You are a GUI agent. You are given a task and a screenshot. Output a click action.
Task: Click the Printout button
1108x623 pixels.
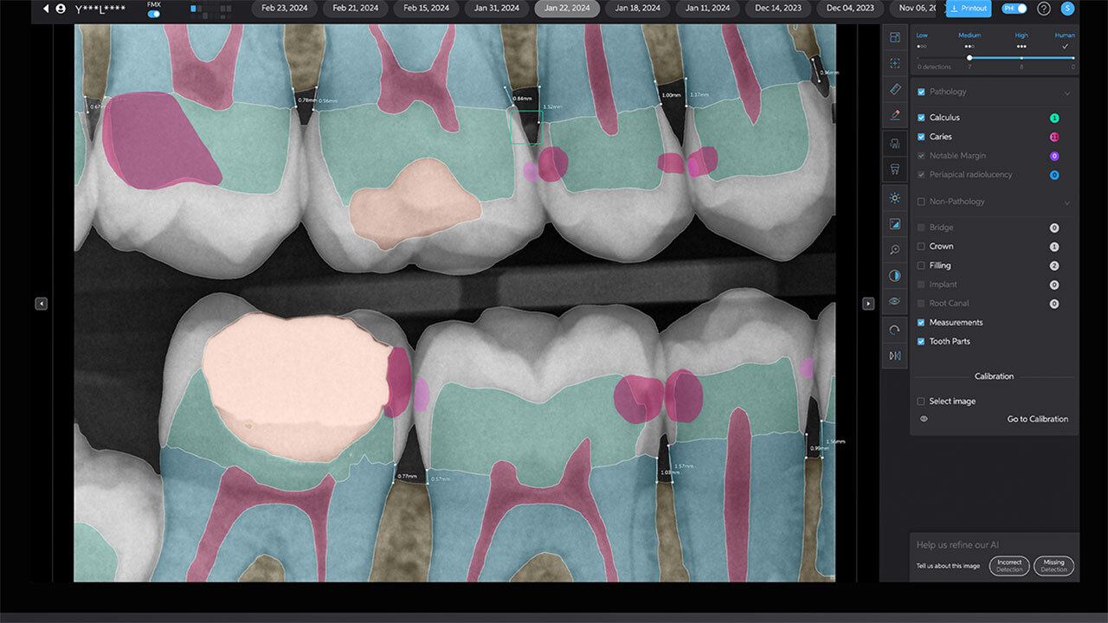click(969, 9)
